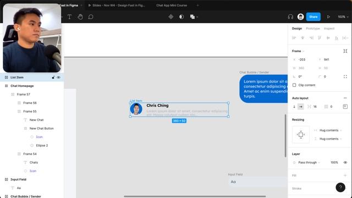The width and height of the screenshot is (352, 198).
Task: Click the Boolean operations icon
Action: point(193,17)
